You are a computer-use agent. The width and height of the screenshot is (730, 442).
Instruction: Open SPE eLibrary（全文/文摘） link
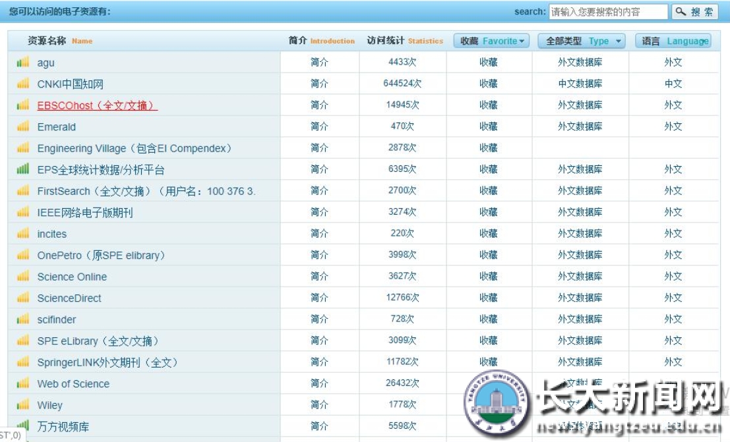[x=98, y=341]
